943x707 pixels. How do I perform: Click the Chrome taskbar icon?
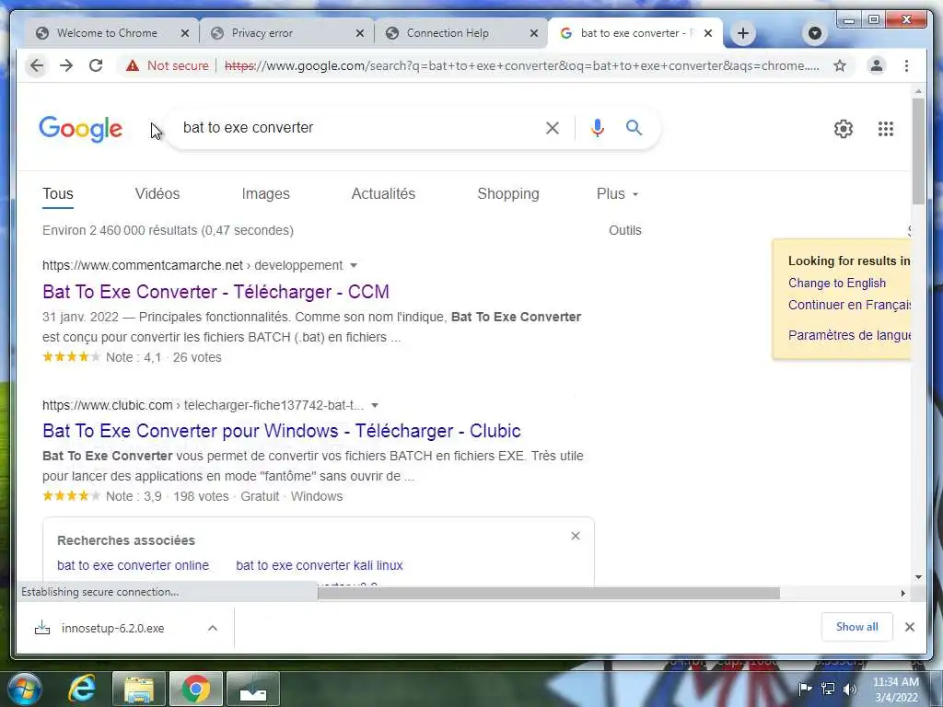195,689
